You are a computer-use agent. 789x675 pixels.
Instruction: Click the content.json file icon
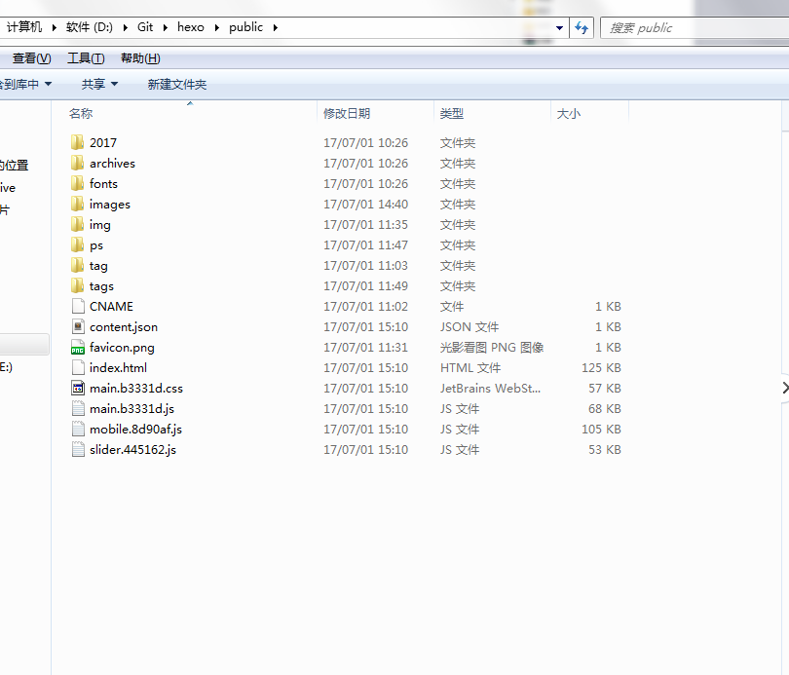[78, 327]
